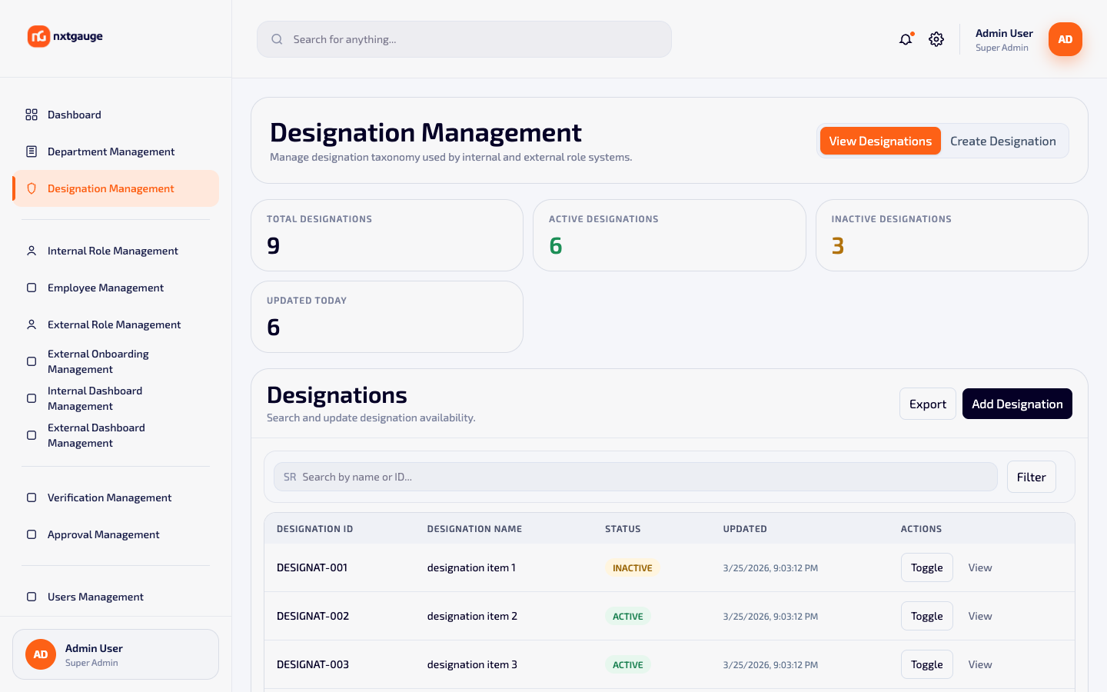Toggle status of DESIGNAT-003
This screenshot has width=1107, height=692.
(x=926, y=664)
